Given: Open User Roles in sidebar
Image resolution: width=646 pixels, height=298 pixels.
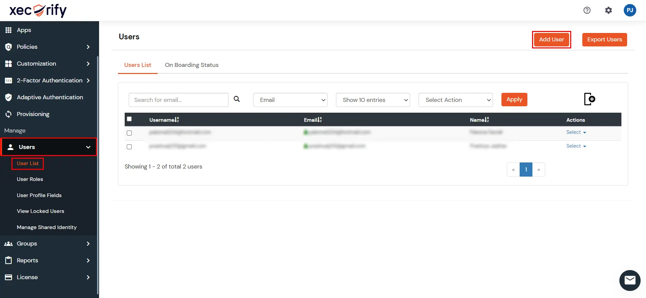Looking at the screenshot, I should (x=30, y=179).
